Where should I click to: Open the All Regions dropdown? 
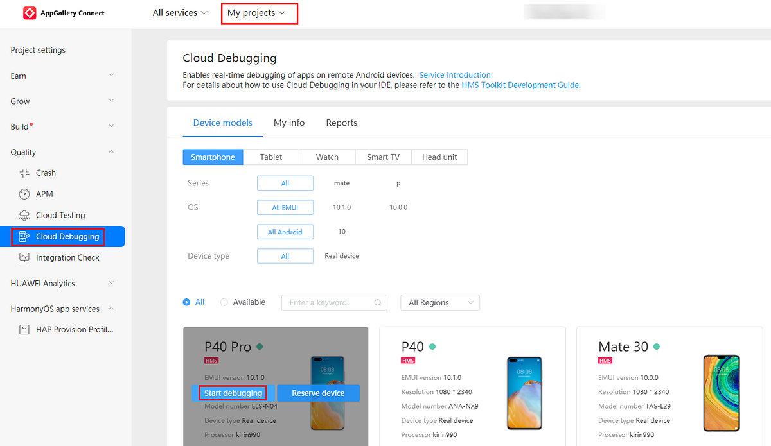click(440, 302)
